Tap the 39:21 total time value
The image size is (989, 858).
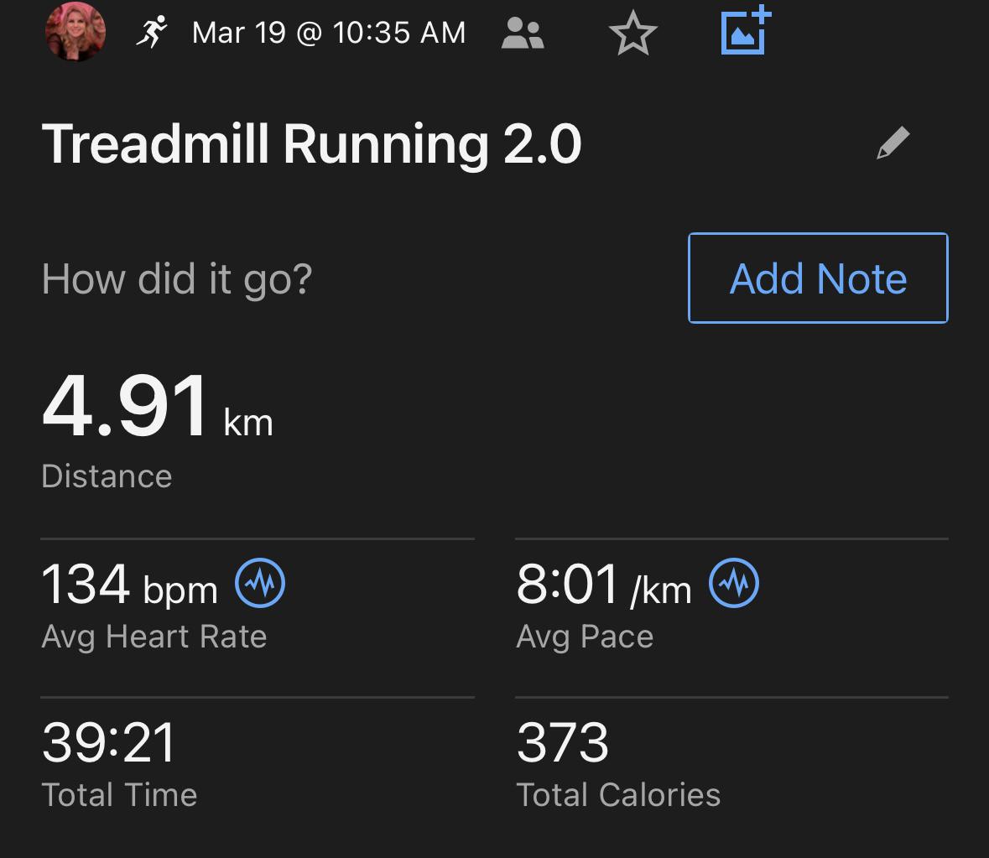point(109,742)
